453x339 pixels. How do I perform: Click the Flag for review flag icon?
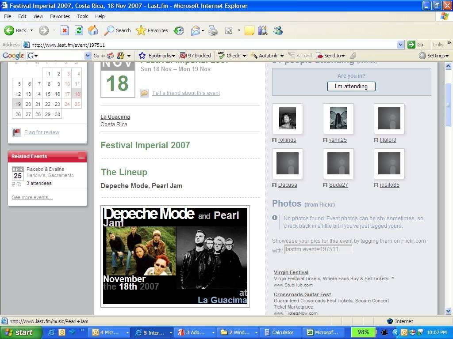point(16,132)
